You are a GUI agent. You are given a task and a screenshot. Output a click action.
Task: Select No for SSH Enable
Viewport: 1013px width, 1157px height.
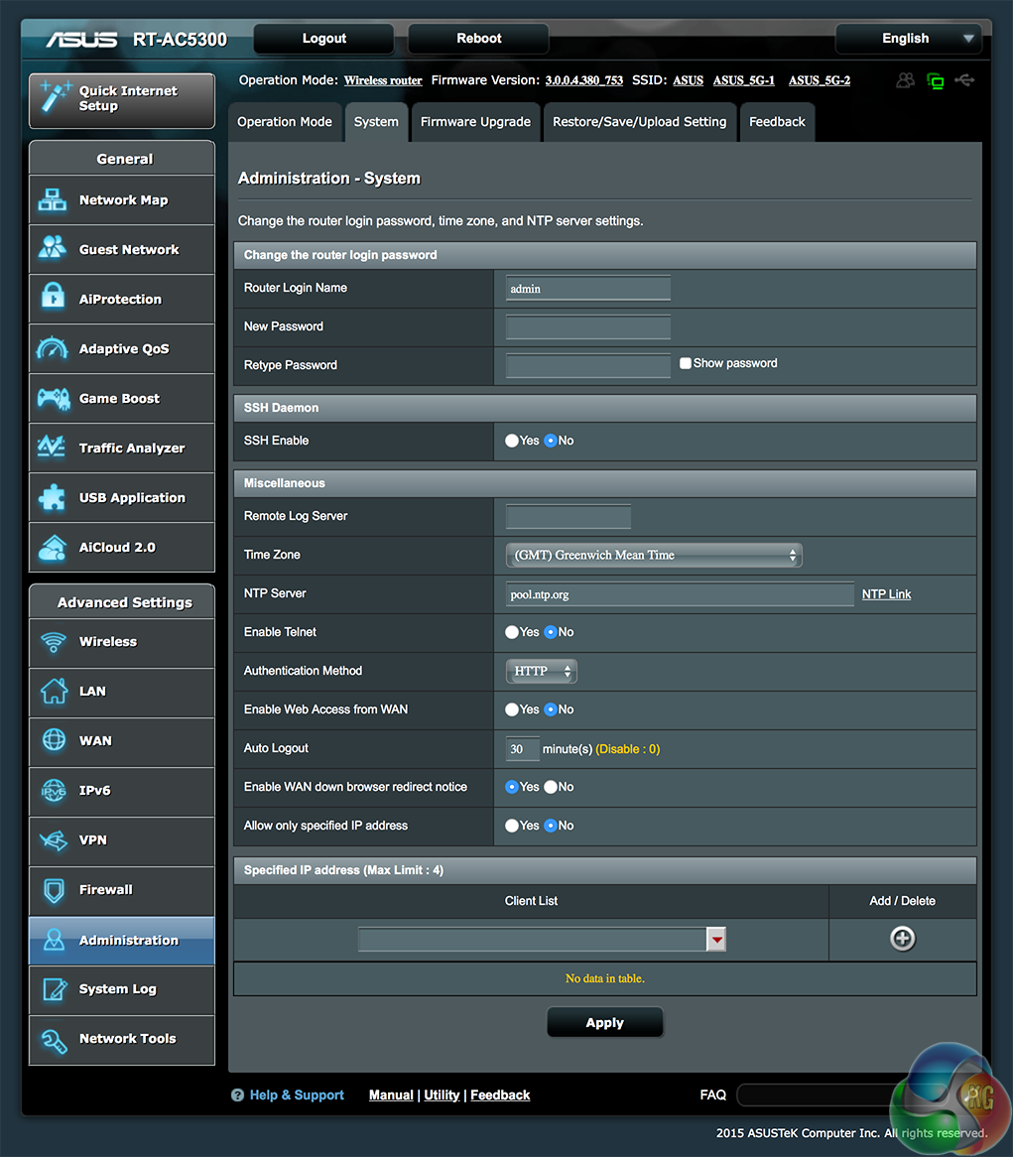click(551, 441)
